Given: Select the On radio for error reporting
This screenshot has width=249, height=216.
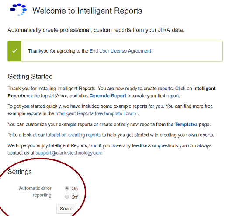Looking at the screenshot, I should pos(67,188).
